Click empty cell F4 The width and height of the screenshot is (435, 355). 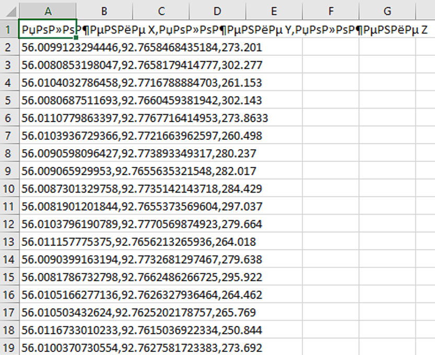[x=331, y=83]
